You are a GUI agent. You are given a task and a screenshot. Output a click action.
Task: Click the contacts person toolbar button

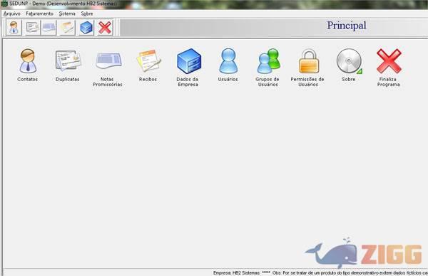[14, 28]
